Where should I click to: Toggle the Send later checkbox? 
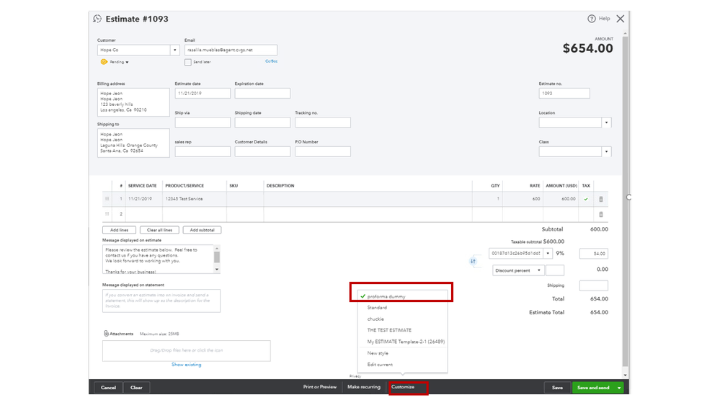coord(188,62)
